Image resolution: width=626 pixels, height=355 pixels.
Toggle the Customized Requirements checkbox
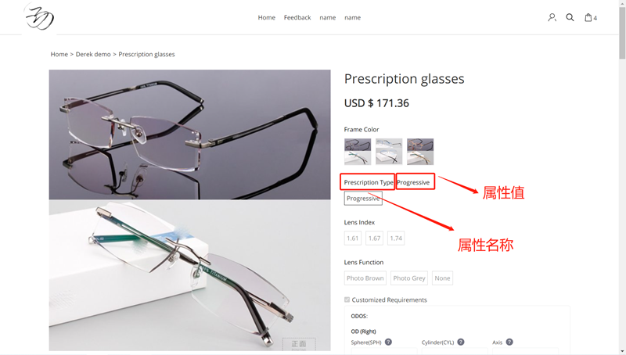[347, 299]
